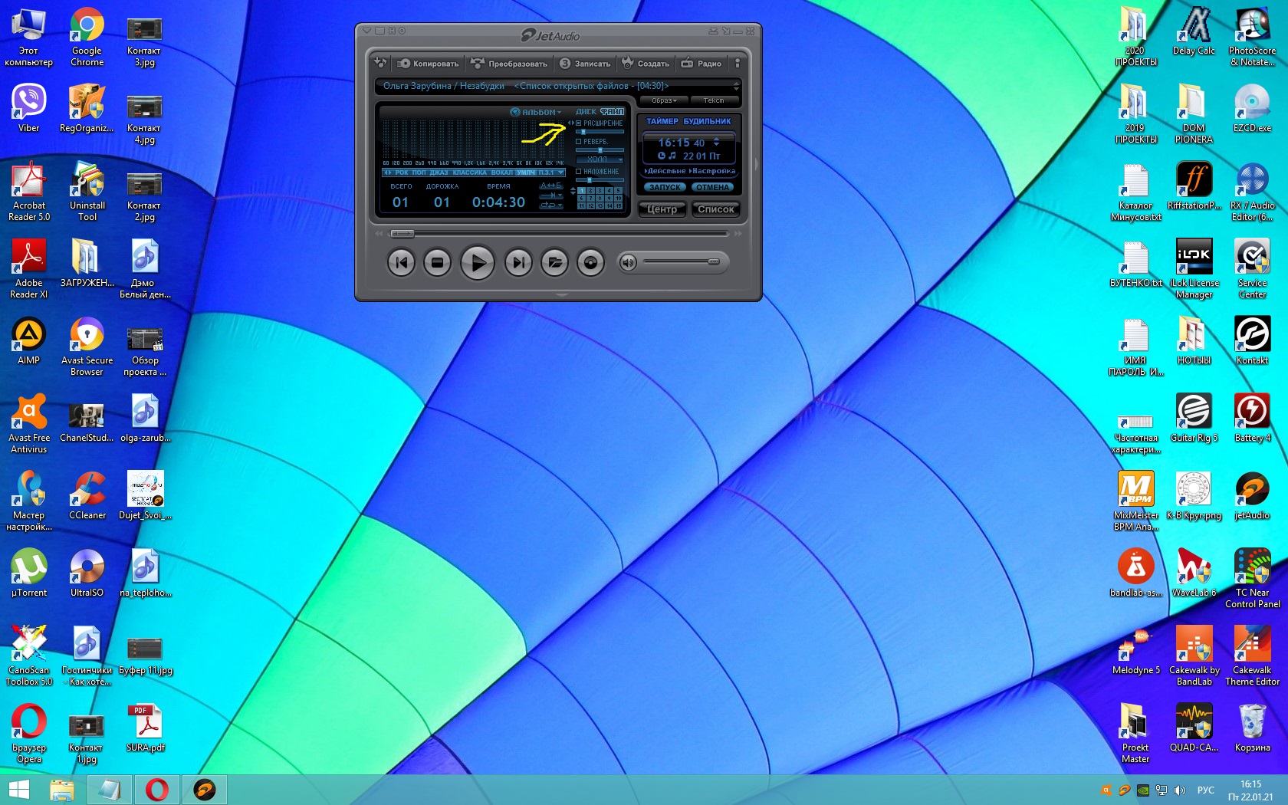
Task: Skip to the next track
Action: (518, 263)
